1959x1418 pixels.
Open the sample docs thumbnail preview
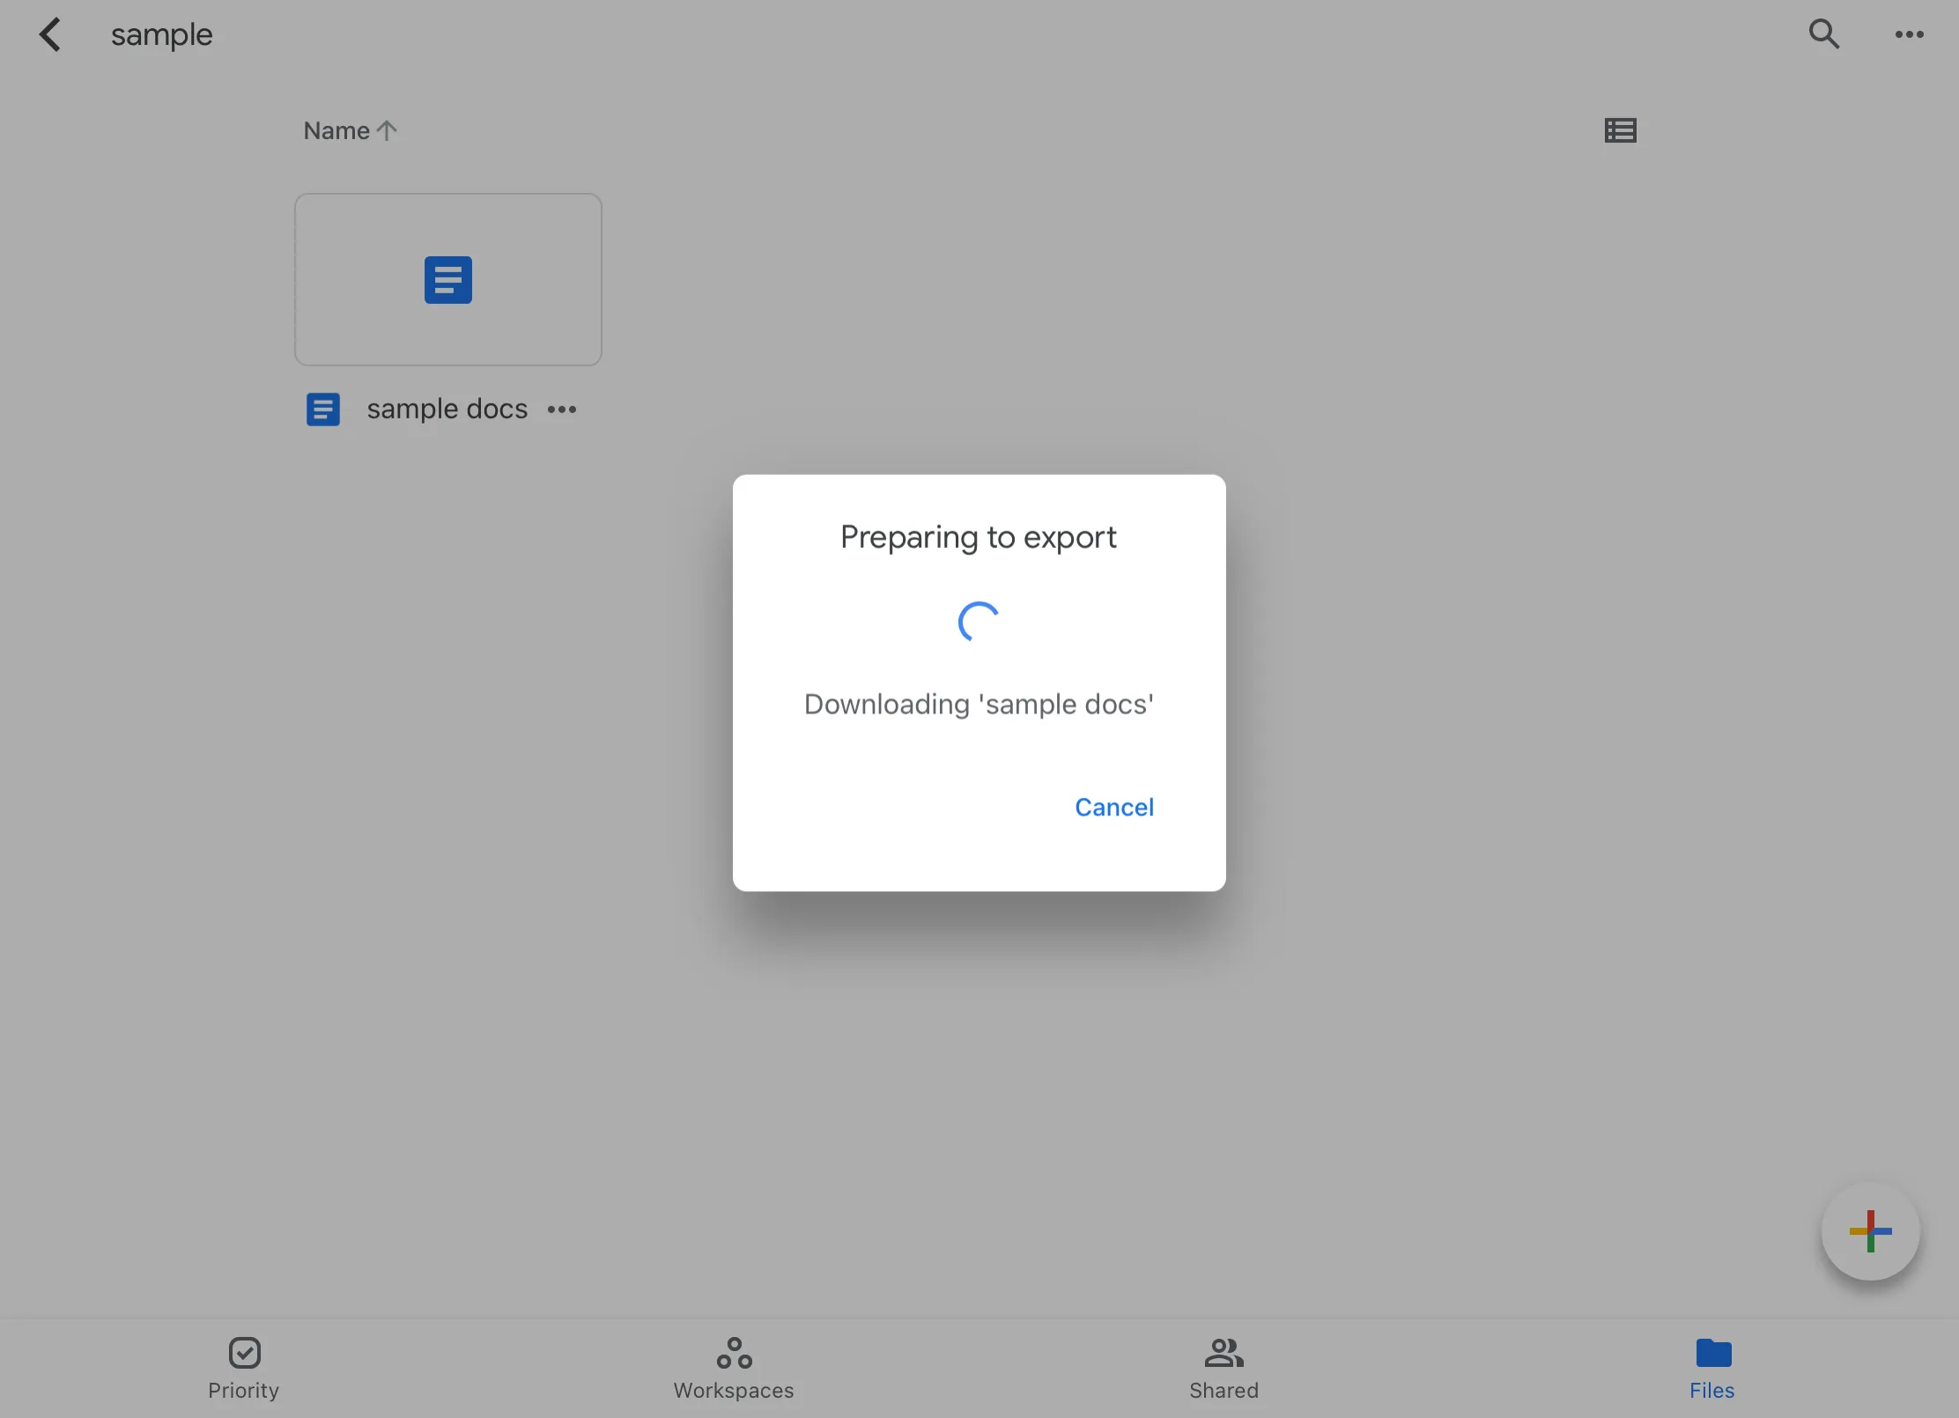point(448,279)
